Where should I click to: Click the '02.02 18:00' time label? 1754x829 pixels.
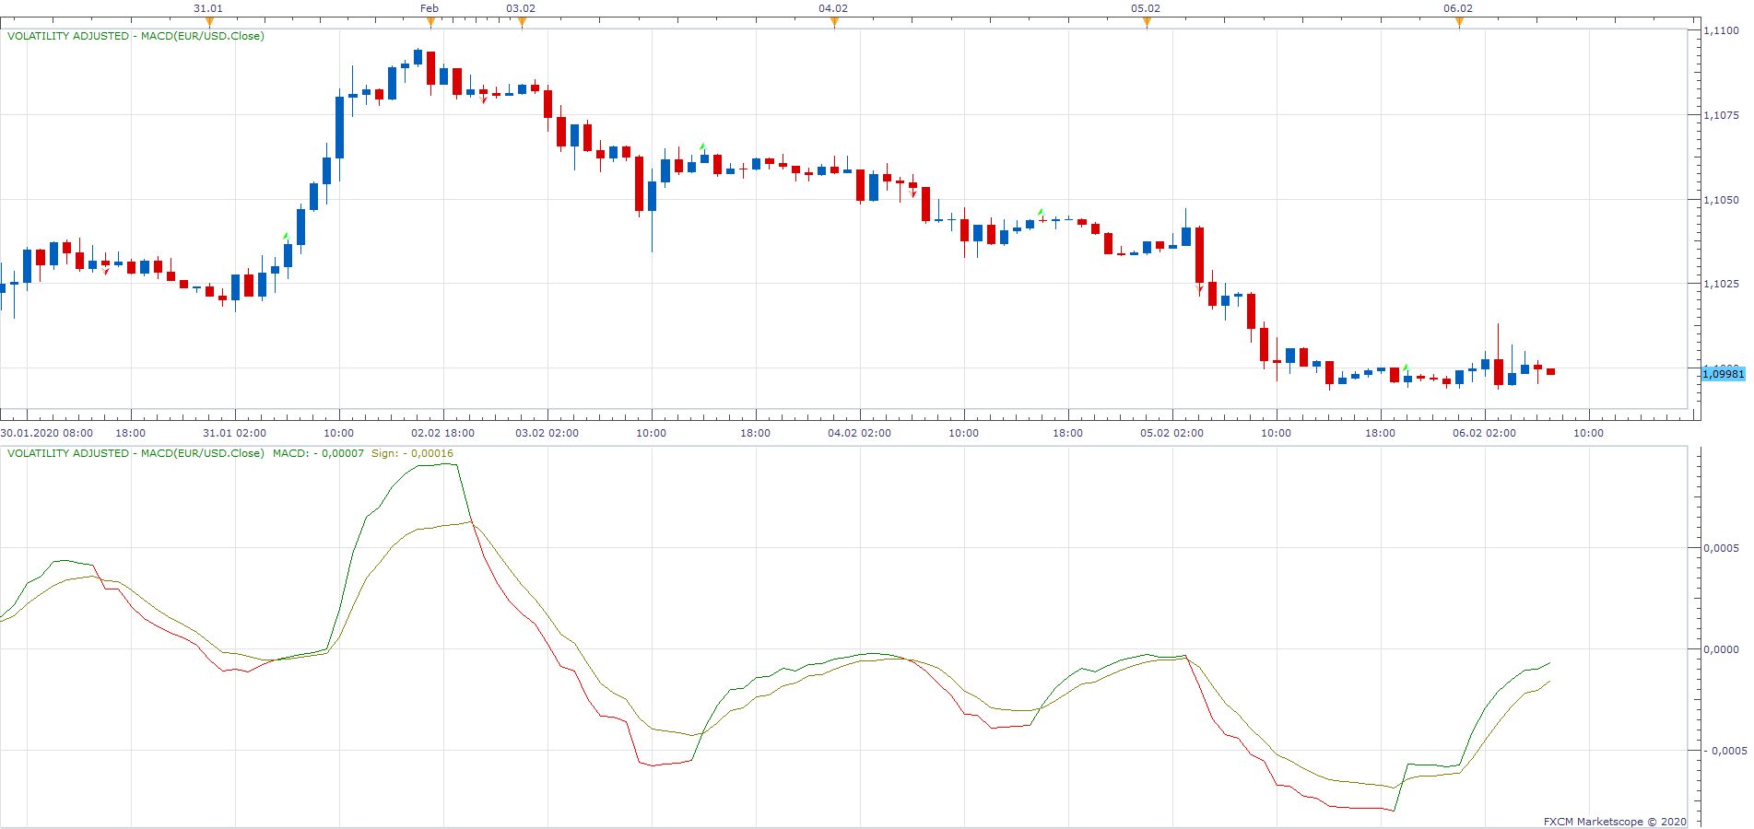coord(442,433)
